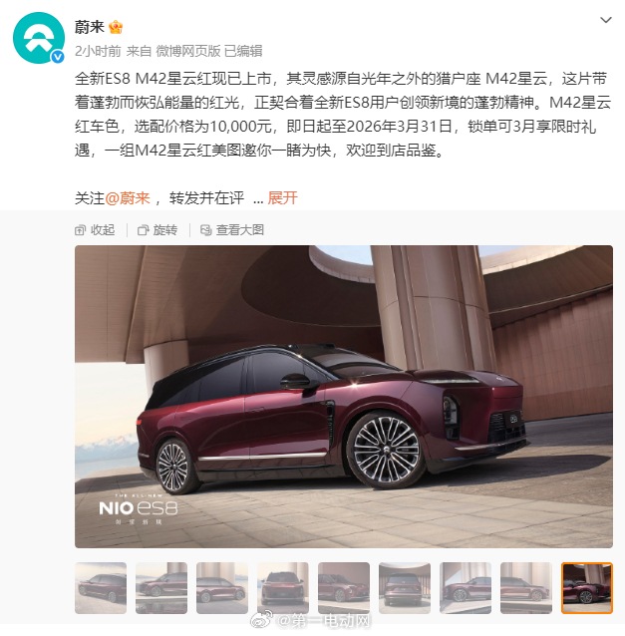This screenshot has height=636, width=625.
Task: Click the blue verified badge
Action: coord(58,57)
